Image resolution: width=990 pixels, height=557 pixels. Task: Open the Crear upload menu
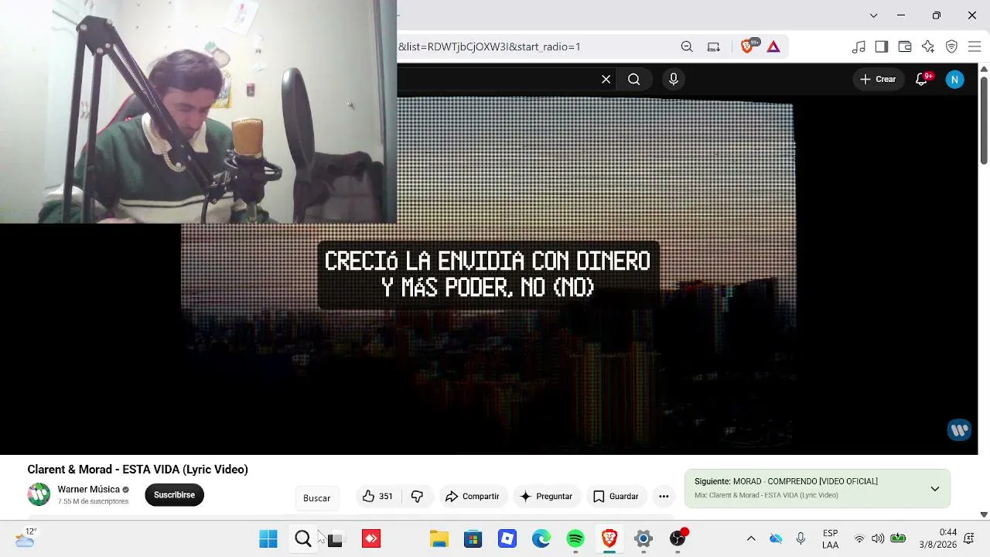[878, 79]
